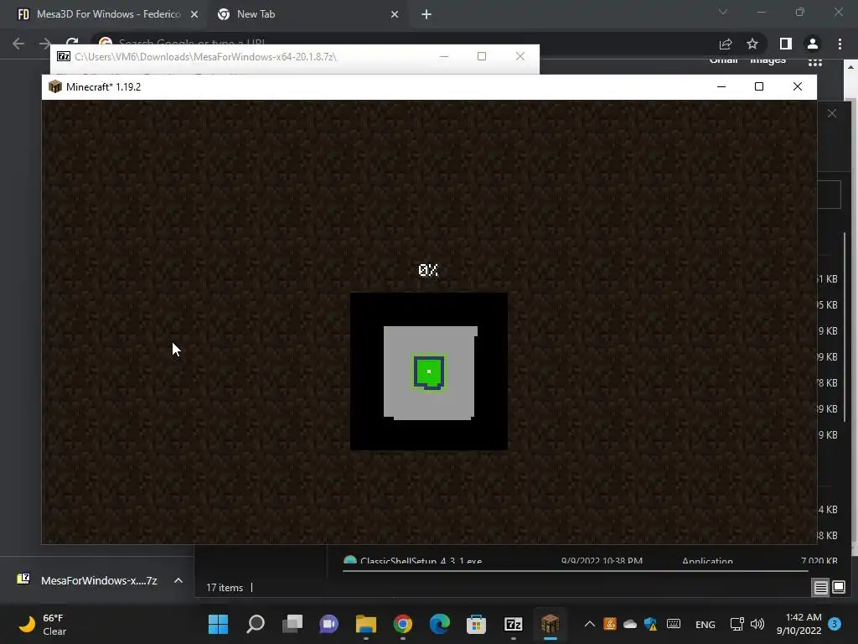Screen dimensions: 858x644
Task: Open the Google apps grid
Action: 815,62
